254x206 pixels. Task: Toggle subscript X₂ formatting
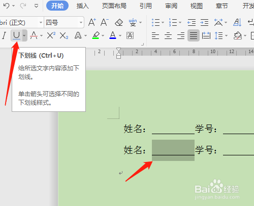pos(64,35)
